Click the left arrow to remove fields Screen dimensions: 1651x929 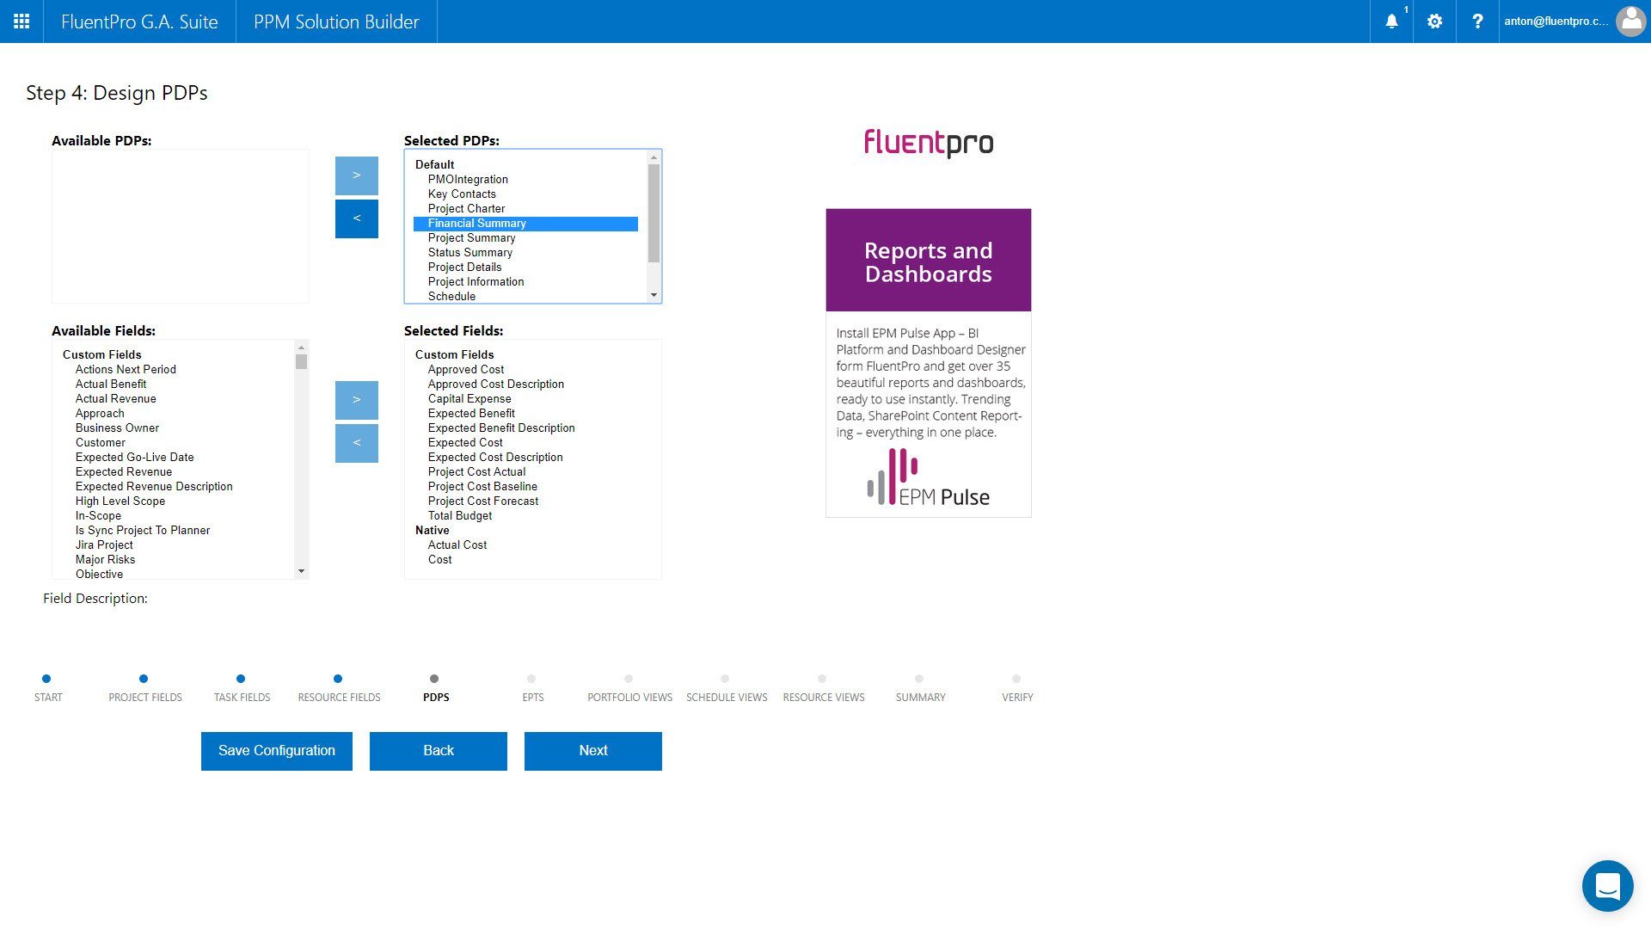(356, 443)
